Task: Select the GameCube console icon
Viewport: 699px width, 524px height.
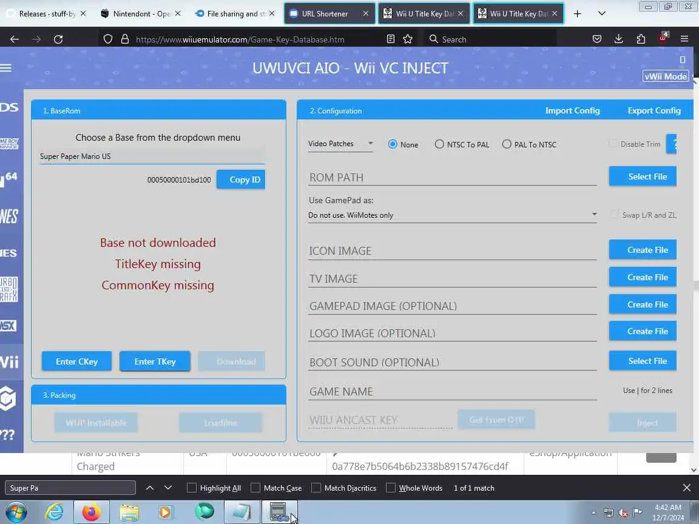Action: (x=8, y=398)
